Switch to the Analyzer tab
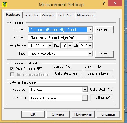This screenshot has width=127, height=123. [x=48, y=15]
